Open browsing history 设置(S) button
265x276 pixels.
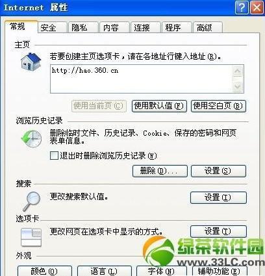click(x=218, y=171)
